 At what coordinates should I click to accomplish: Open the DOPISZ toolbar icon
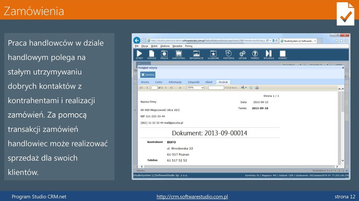[151, 55]
